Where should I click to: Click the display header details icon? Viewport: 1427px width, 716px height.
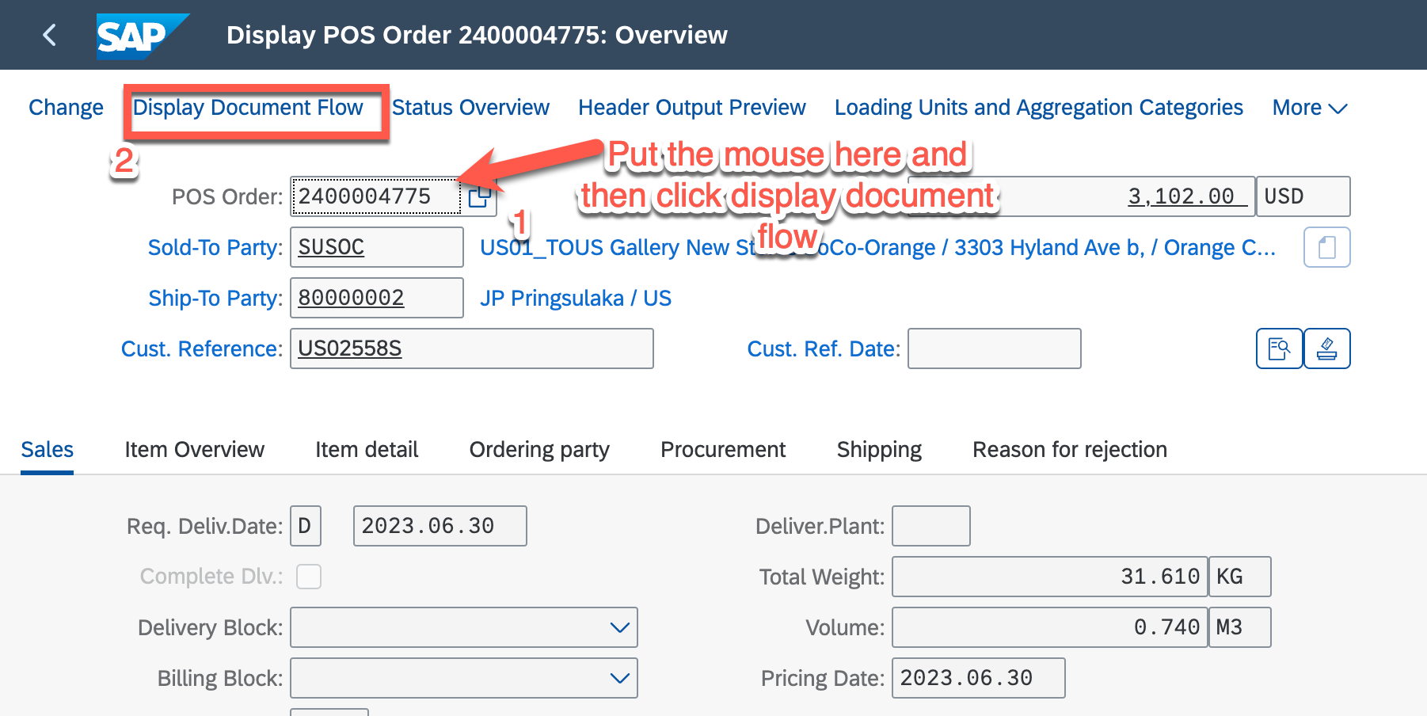1279,349
